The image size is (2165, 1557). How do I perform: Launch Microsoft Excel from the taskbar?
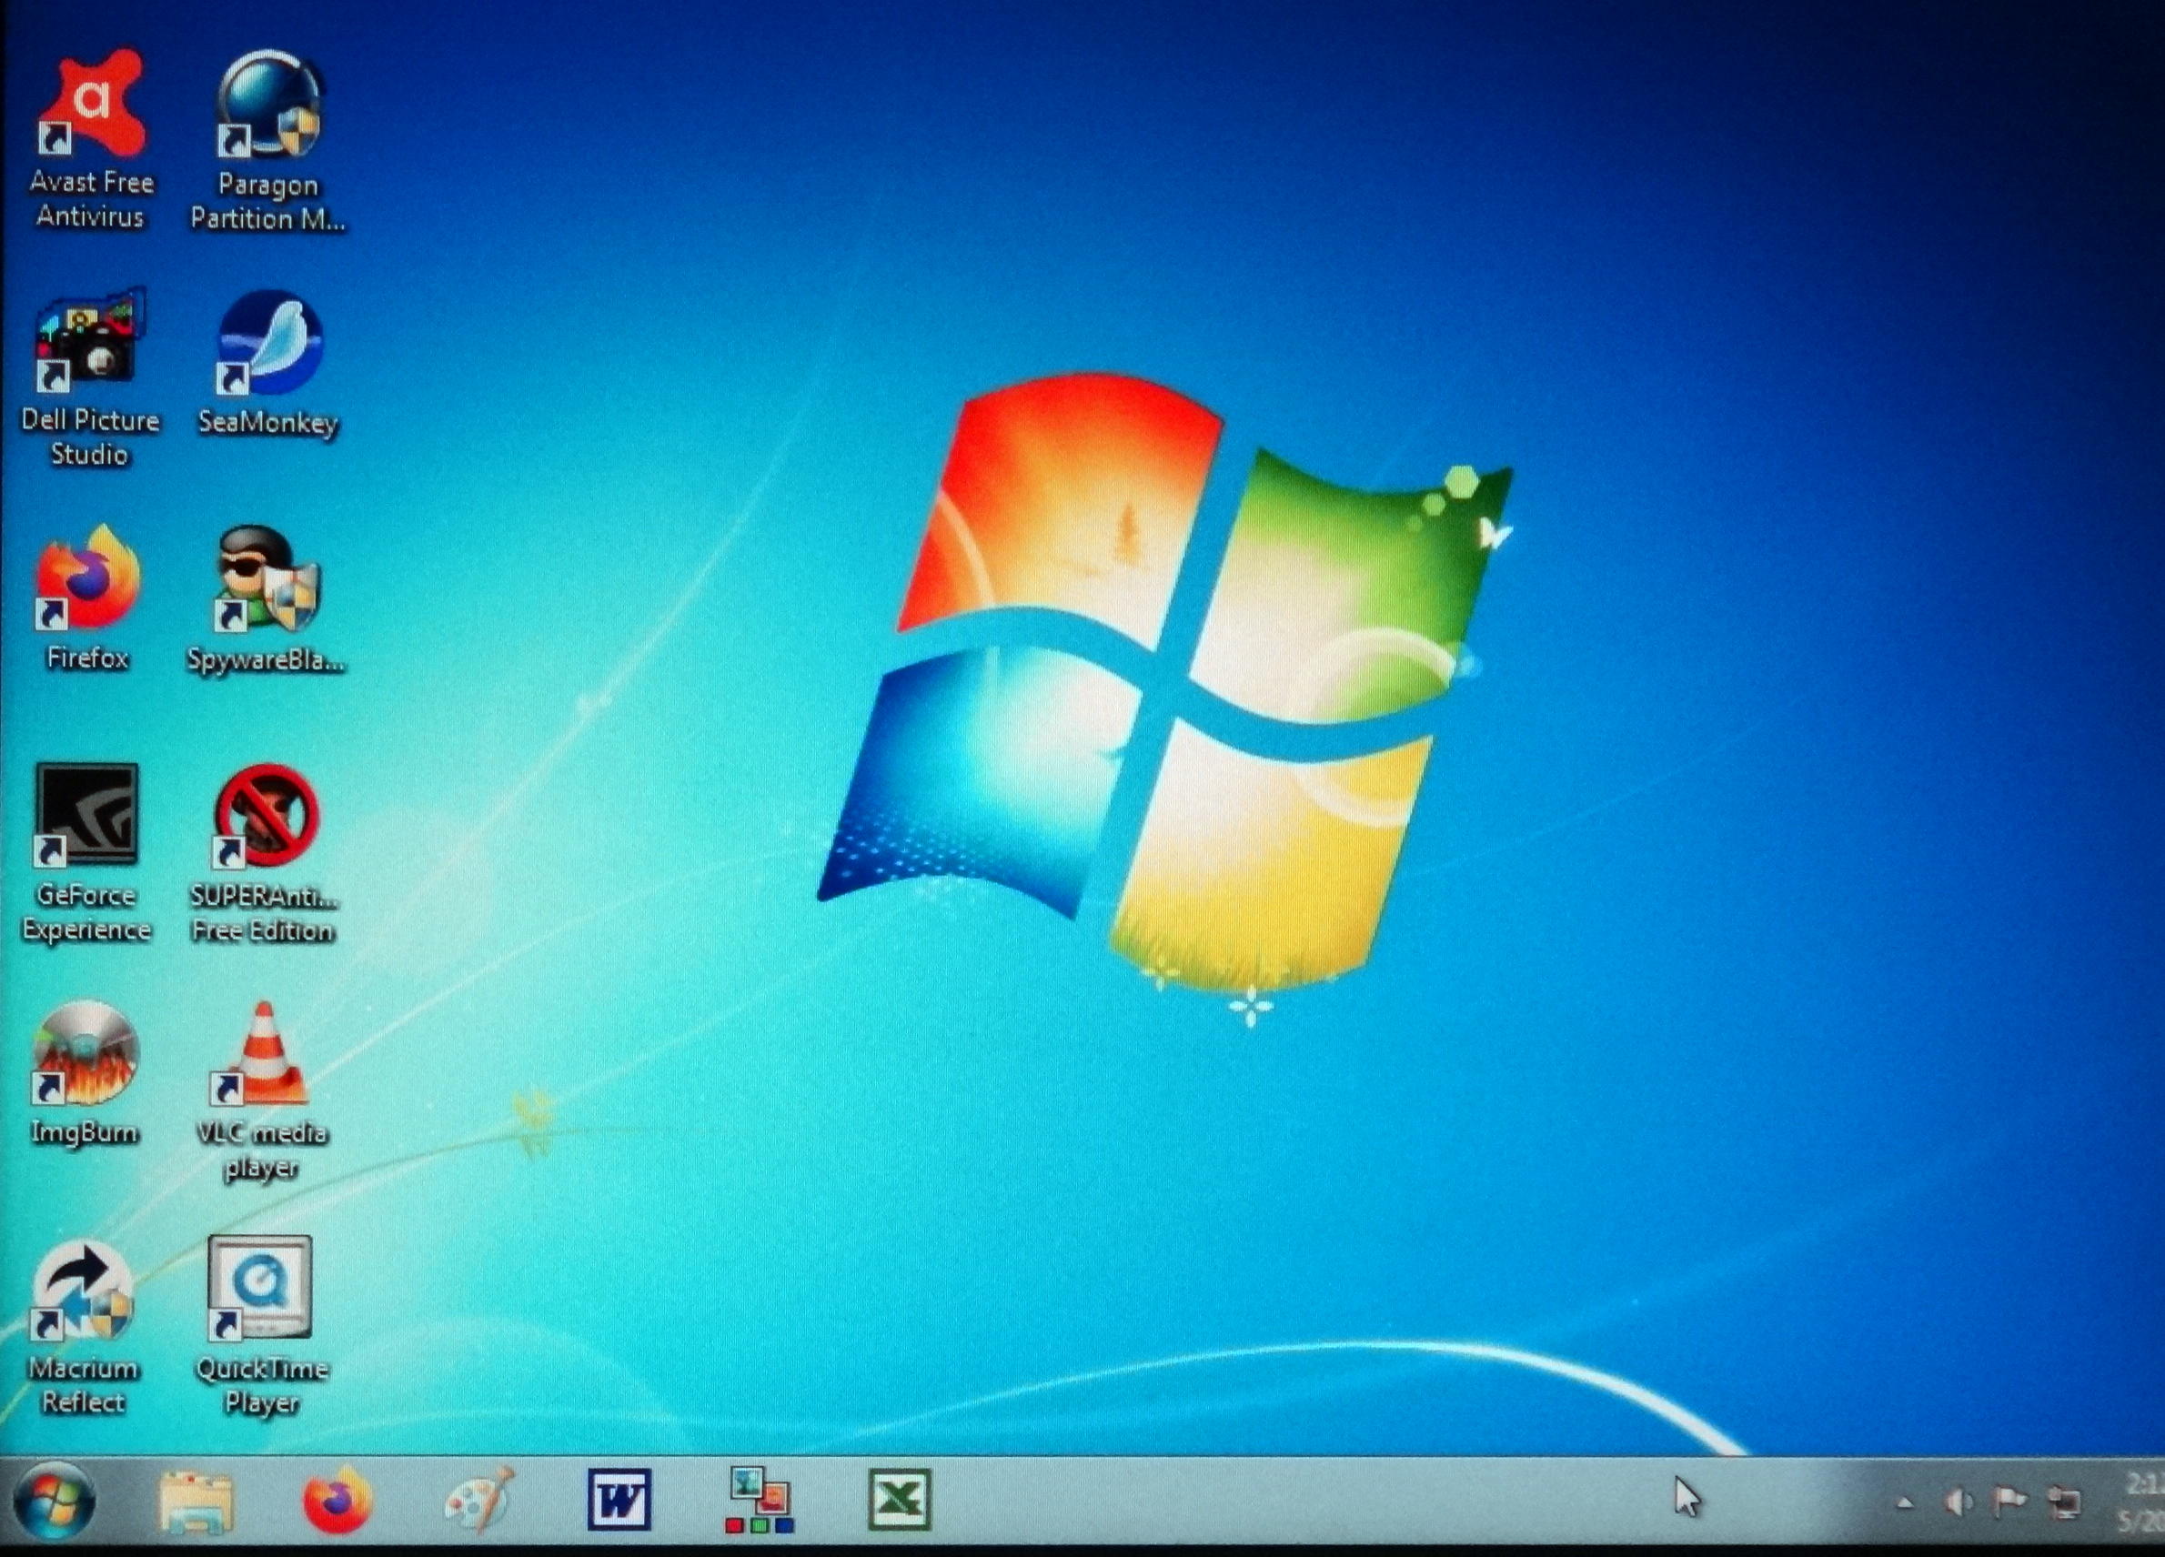(x=900, y=1500)
